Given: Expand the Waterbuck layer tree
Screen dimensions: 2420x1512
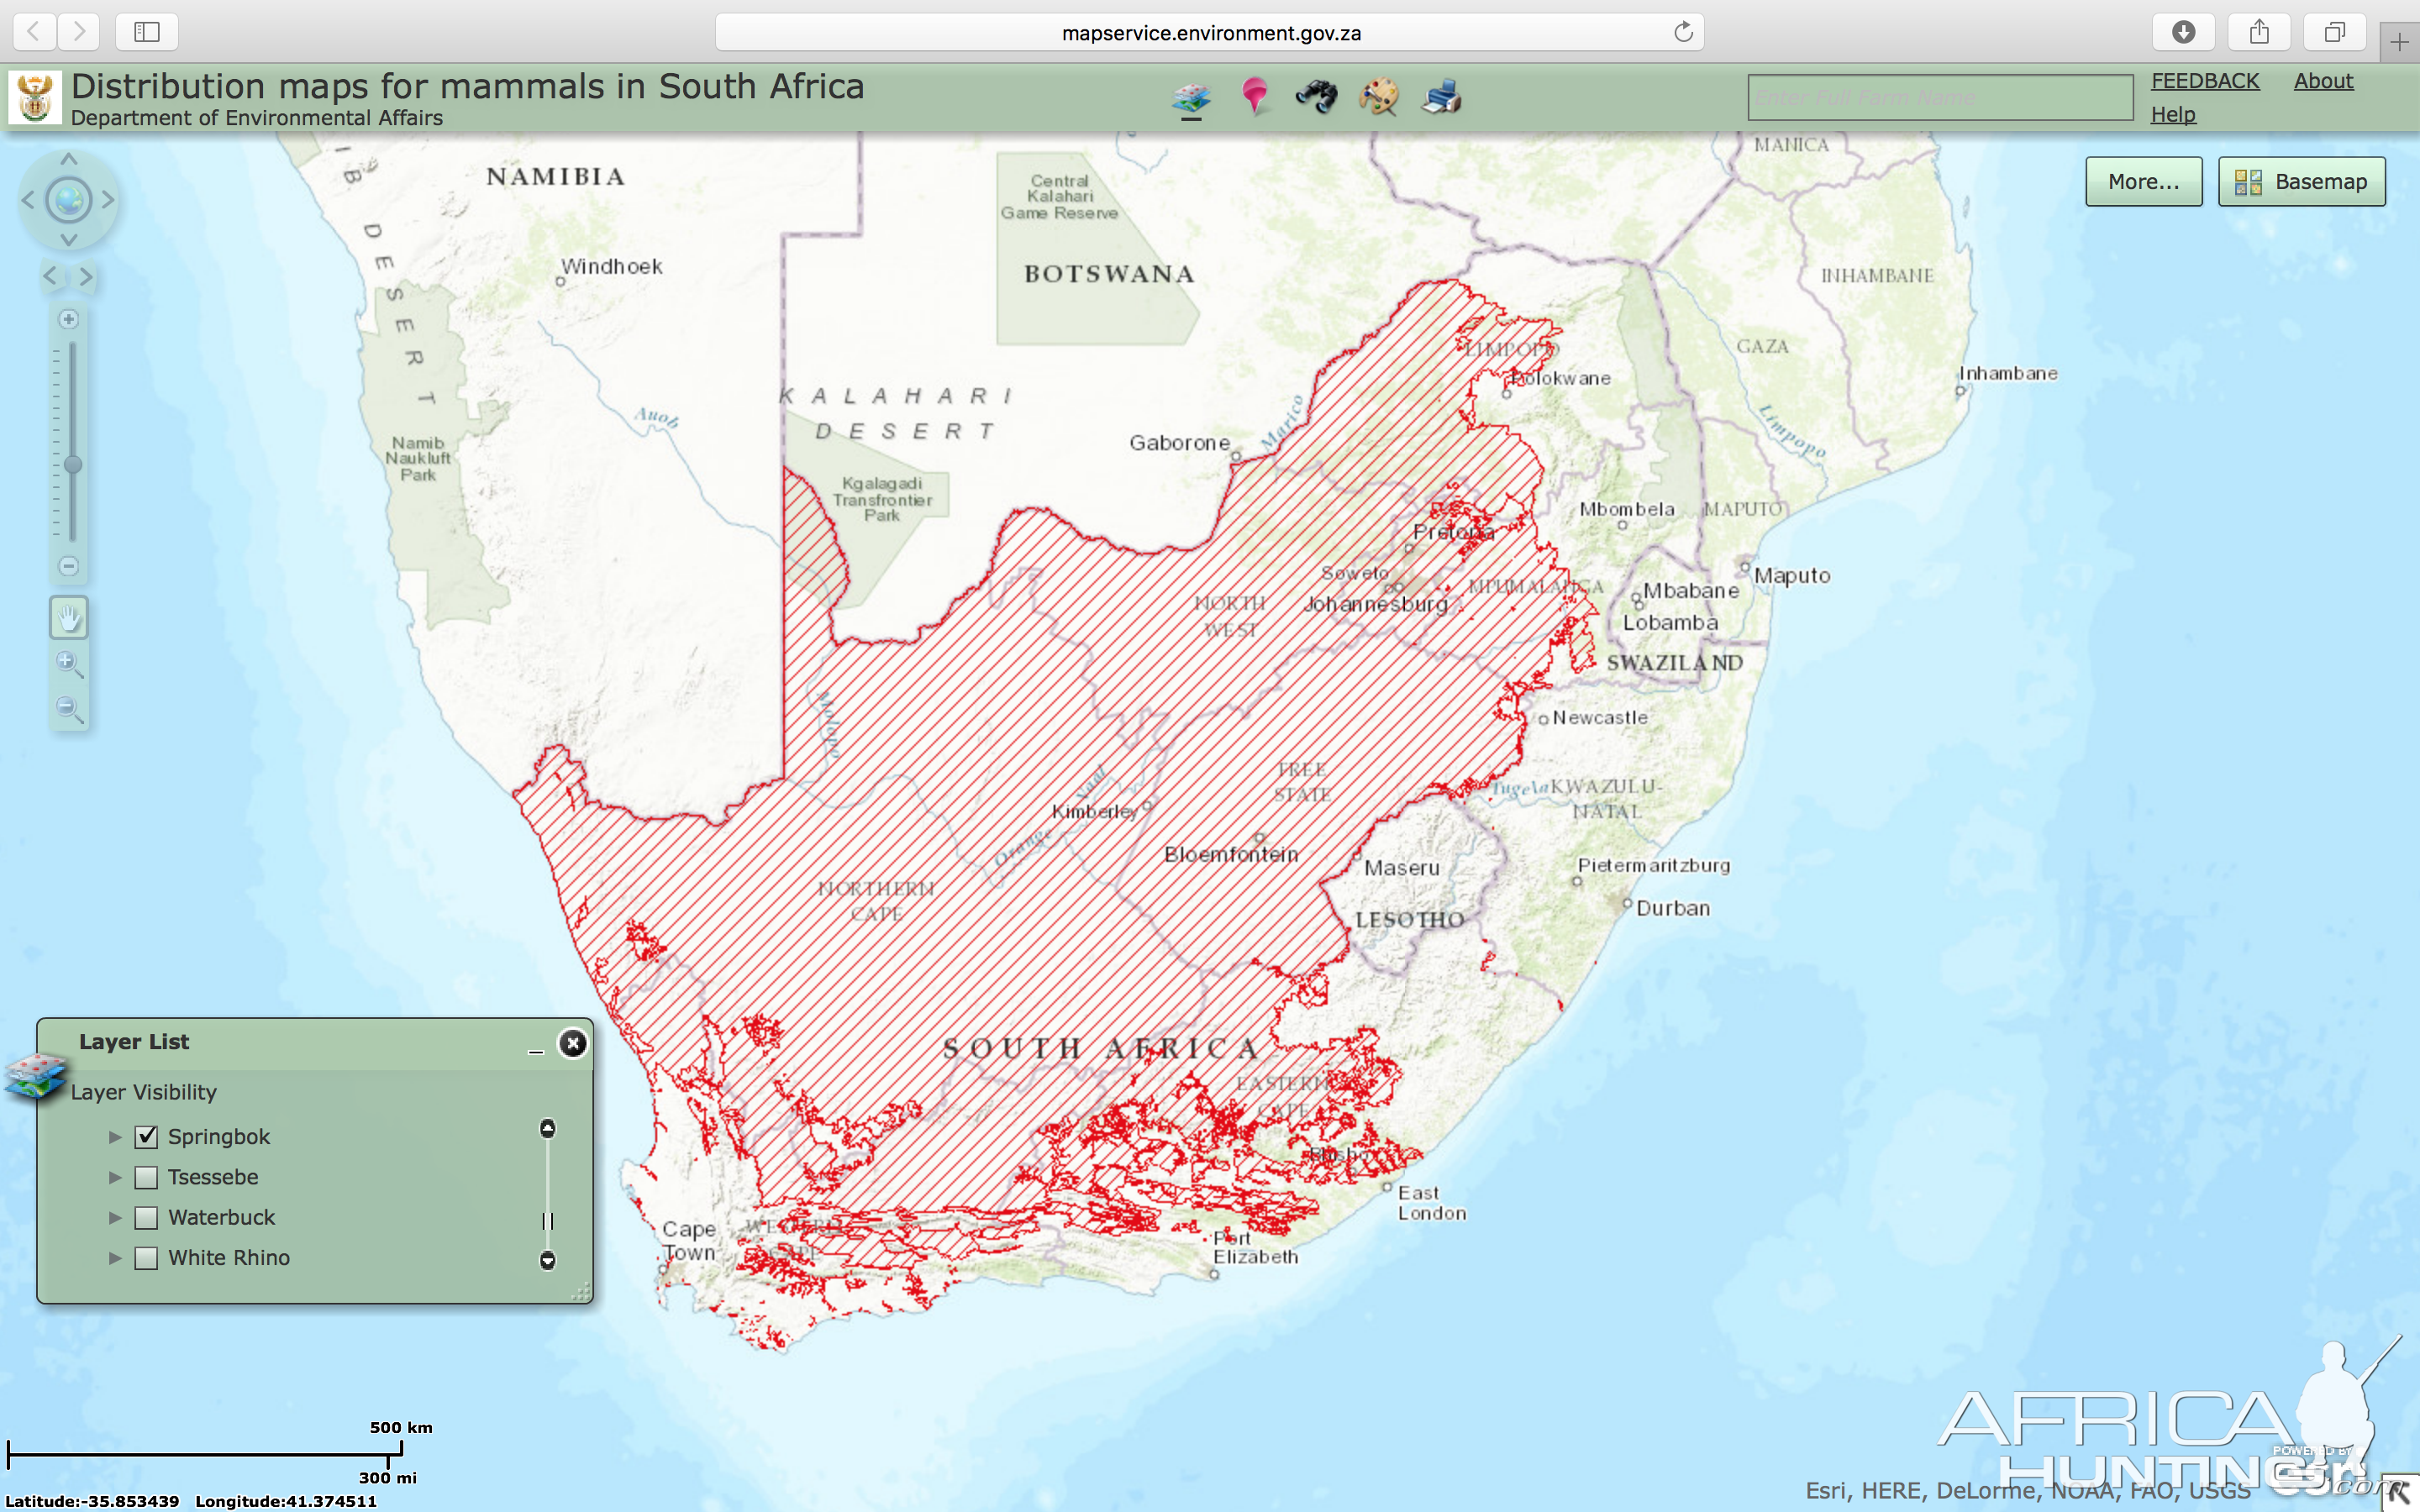Looking at the screenshot, I should 115,1218.
